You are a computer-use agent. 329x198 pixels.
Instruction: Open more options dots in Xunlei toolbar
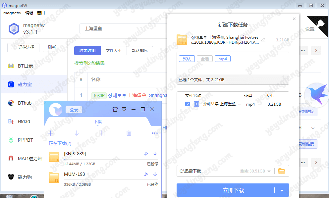(x=155, y=133)
